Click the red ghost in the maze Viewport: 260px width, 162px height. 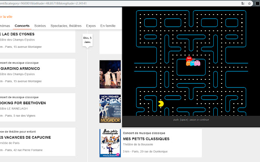tap(189, 59)
